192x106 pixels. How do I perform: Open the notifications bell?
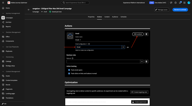pos(180,3)
